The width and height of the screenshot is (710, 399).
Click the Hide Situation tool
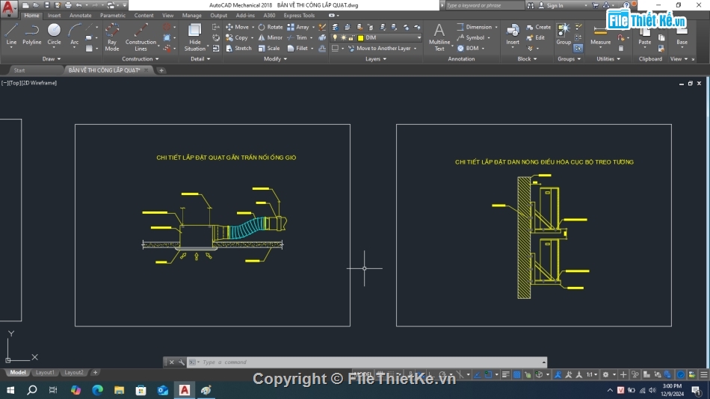click(x=195, y=37)
